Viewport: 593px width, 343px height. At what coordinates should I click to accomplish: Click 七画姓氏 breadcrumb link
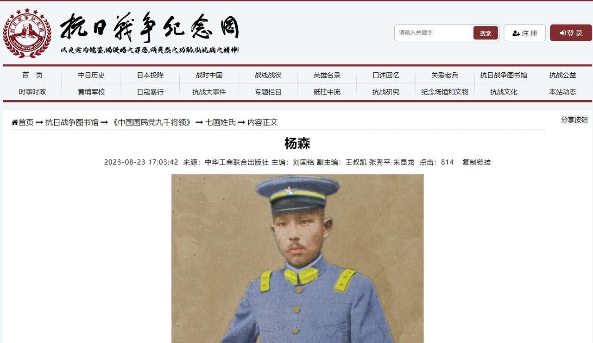coord(221,122)
